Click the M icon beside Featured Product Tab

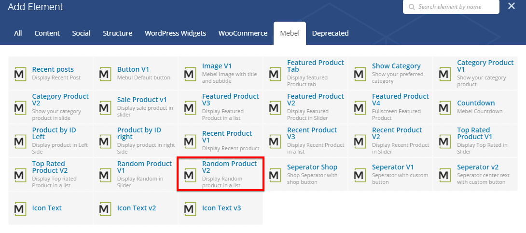[x=275, y=74]
